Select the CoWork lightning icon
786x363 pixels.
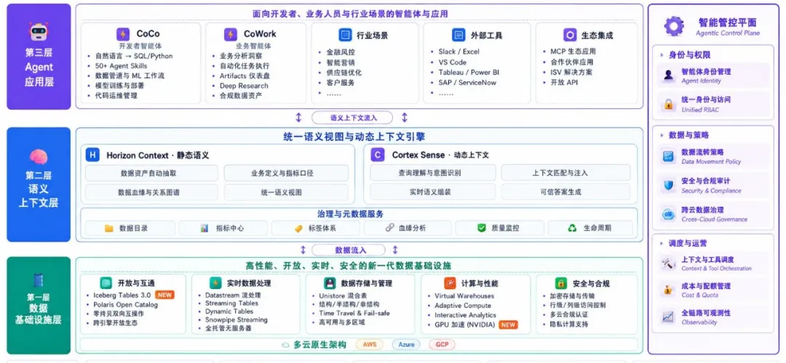tap(230, 34)
